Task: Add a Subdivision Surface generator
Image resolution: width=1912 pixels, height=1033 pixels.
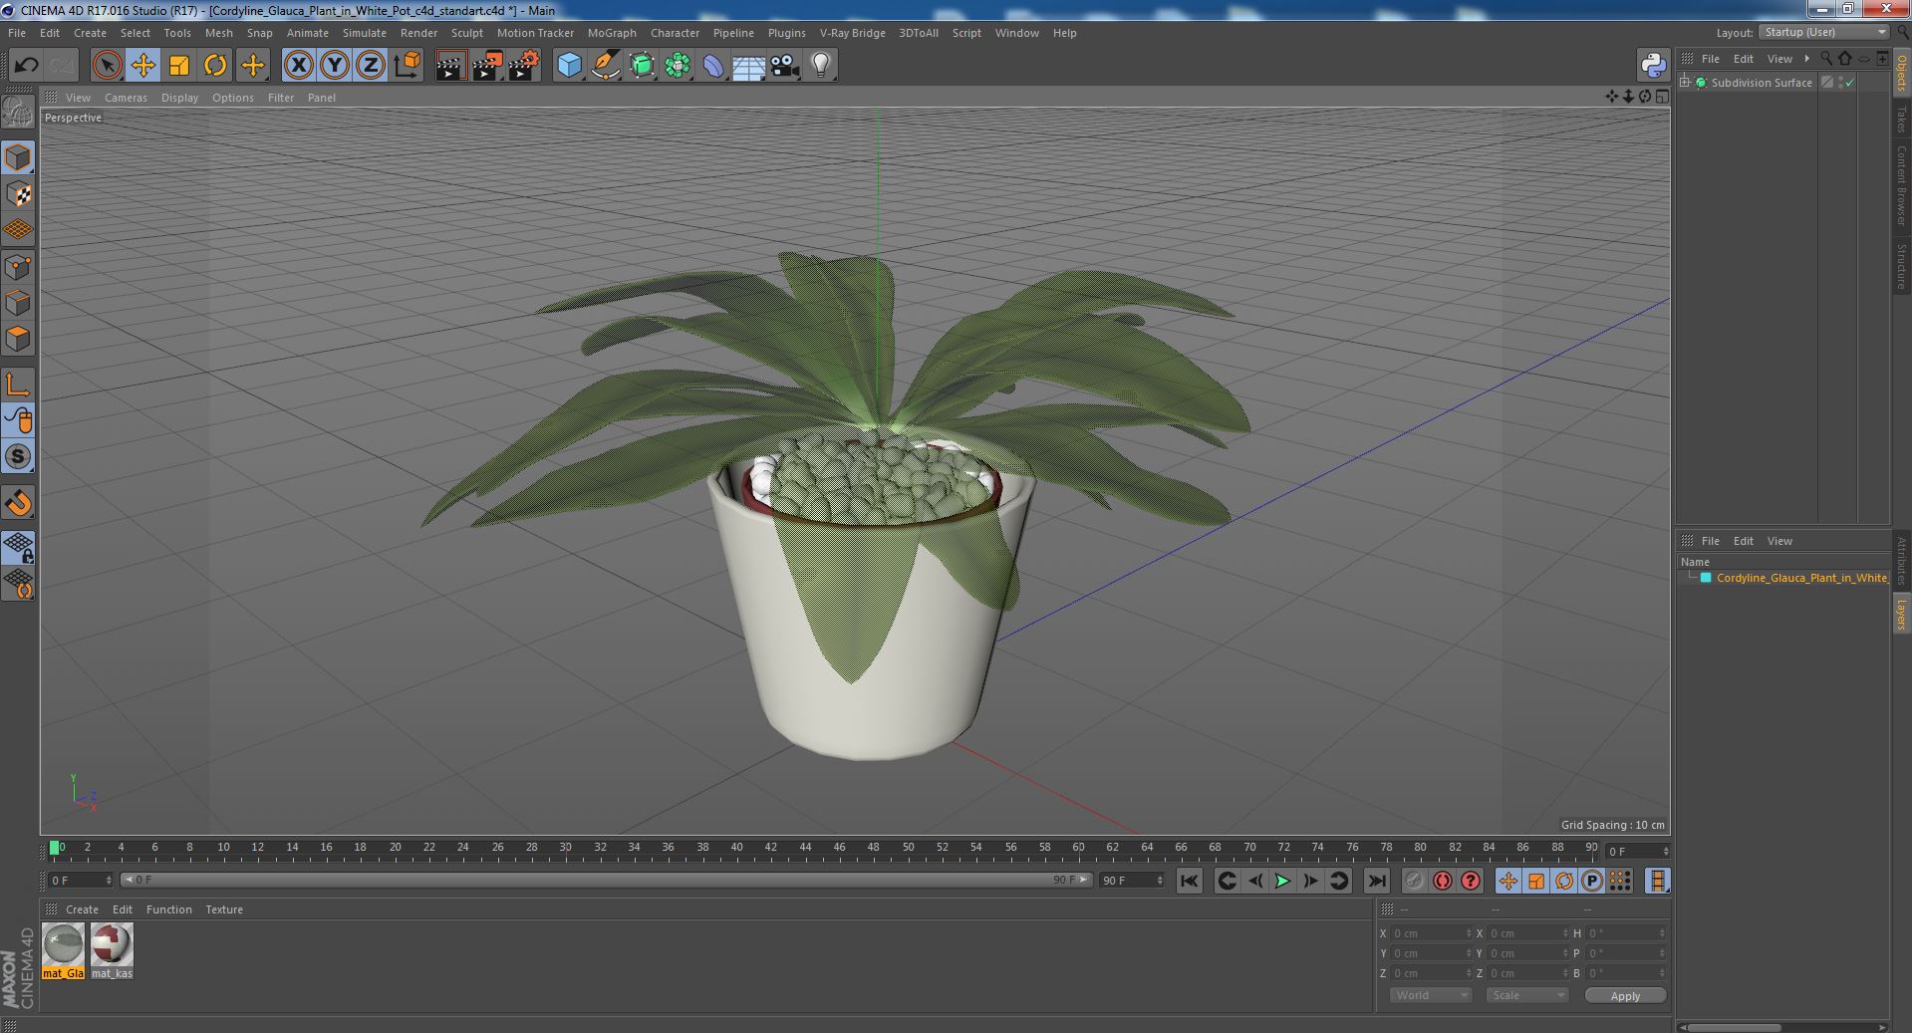Action: click(x=642, y=66)
